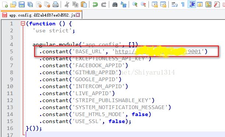The height and width of the screenshot is (137, 225).
Task: Open the document map icon
Action: [208, 4]
